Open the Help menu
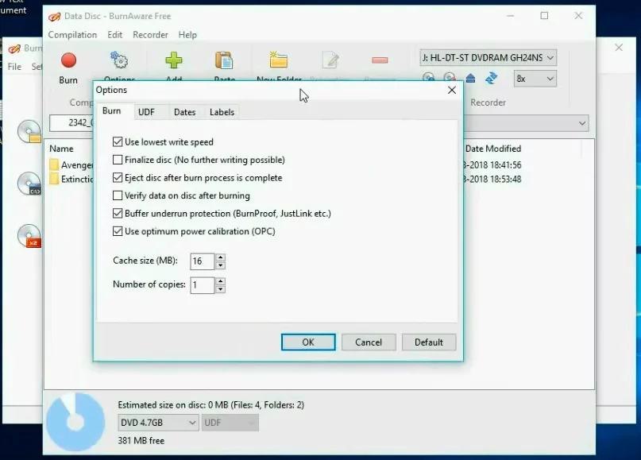The height and width of the screenshot is (460, 641). (187, 35)
